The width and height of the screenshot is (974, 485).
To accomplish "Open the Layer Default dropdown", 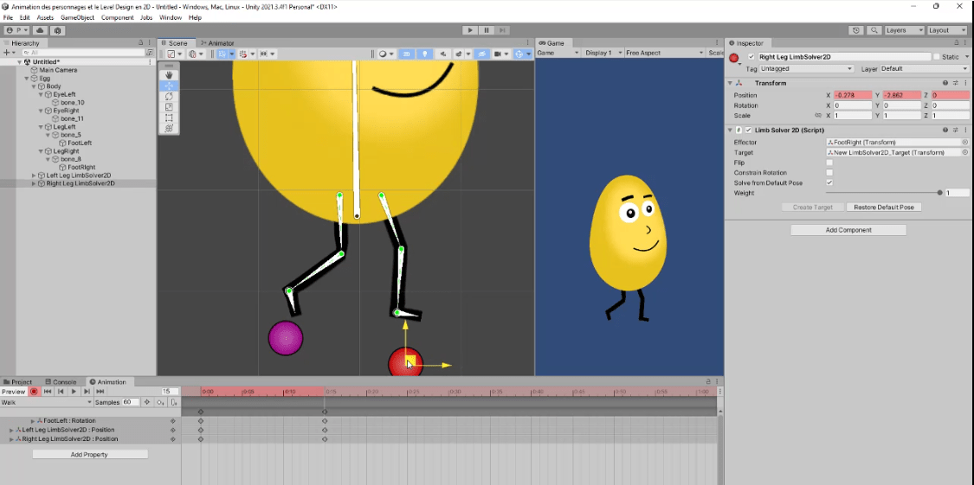I will tap(924, 68).
